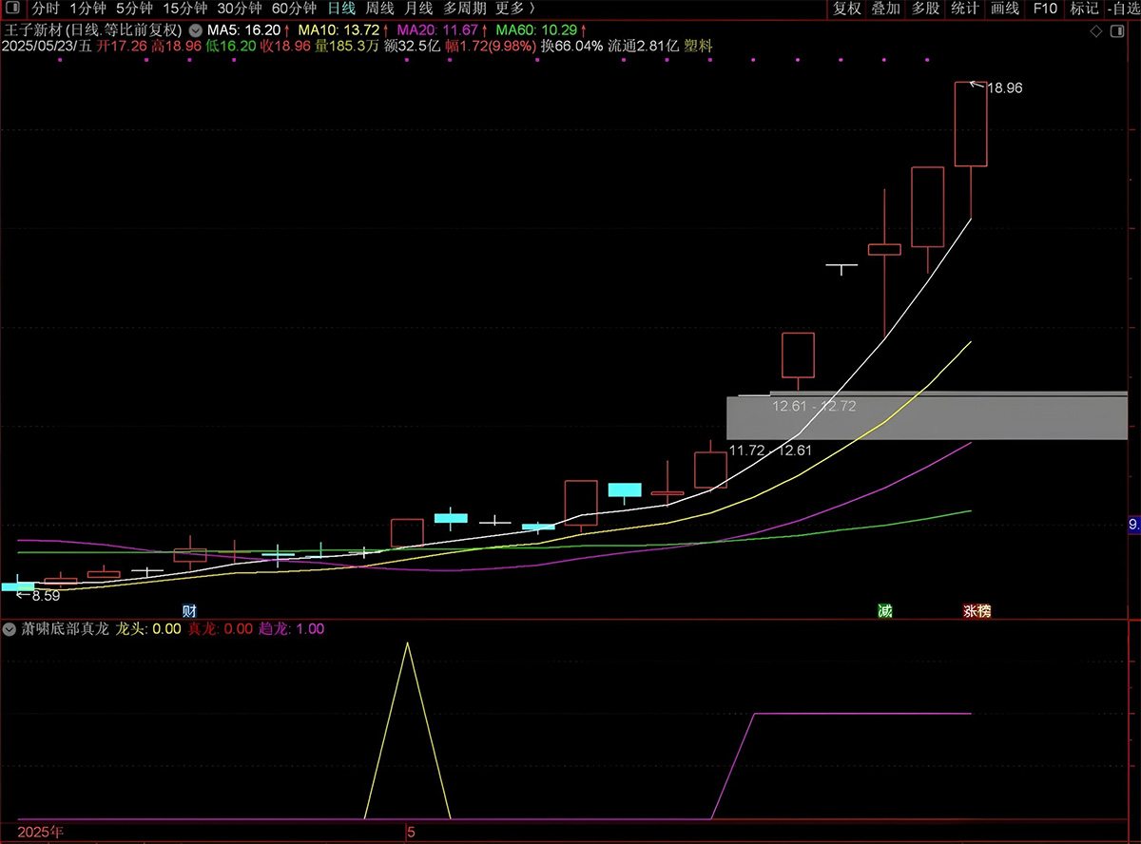Switch to the 日线 period tab
1141x844 pixels.
[x=341, y=9]
